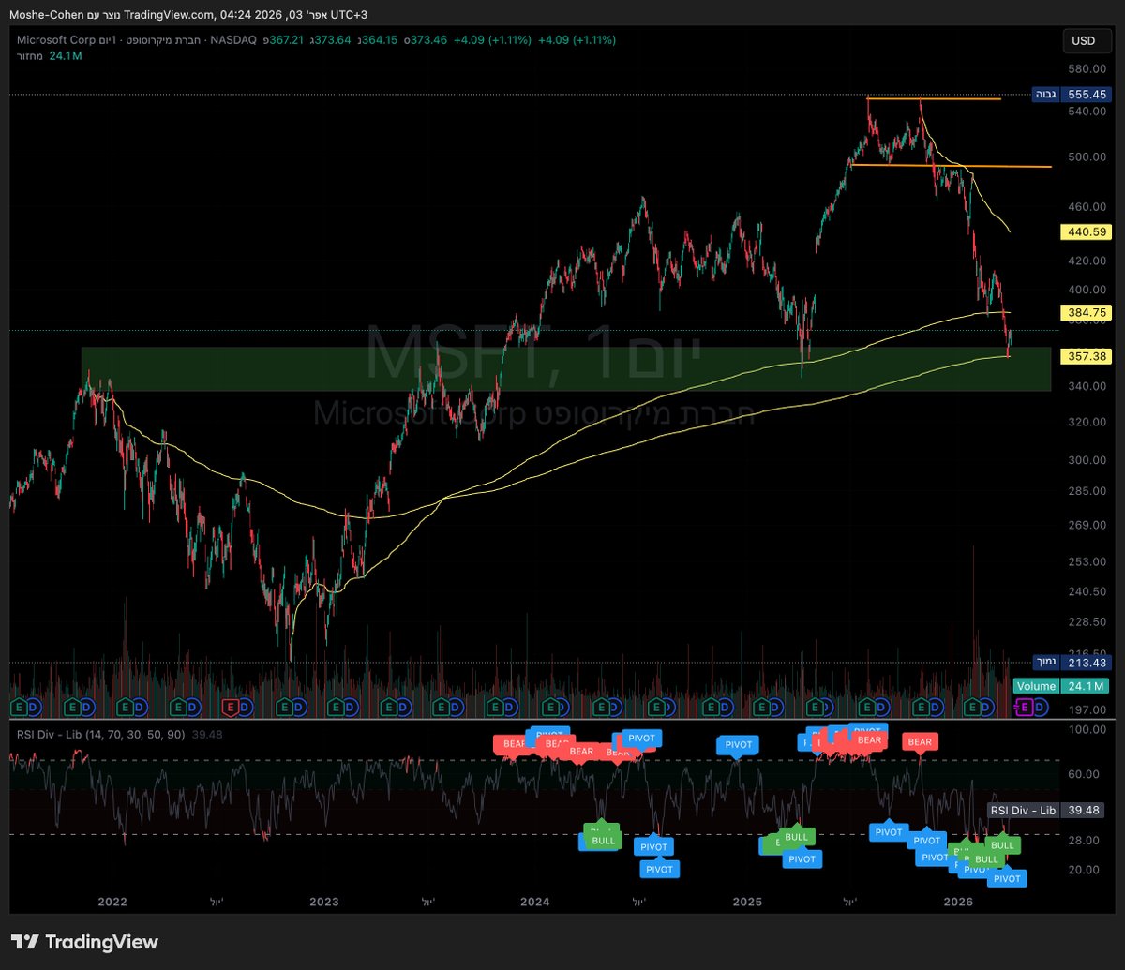The width and height of the screenshot is (1125, 970).
Task: Click the 460.00 price scale value
Action: click(1086, 206)
